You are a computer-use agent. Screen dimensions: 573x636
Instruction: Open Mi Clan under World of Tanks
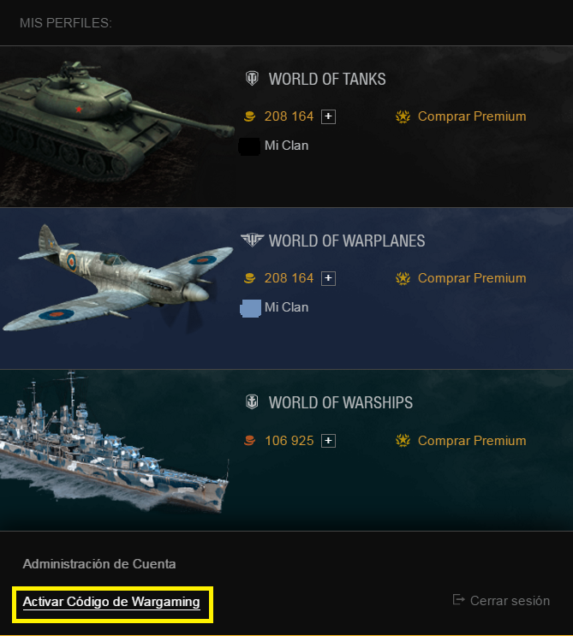click(286, 146)
